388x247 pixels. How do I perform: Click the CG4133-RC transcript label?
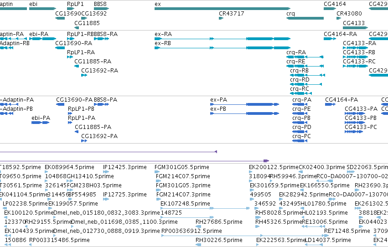point(359,62)
